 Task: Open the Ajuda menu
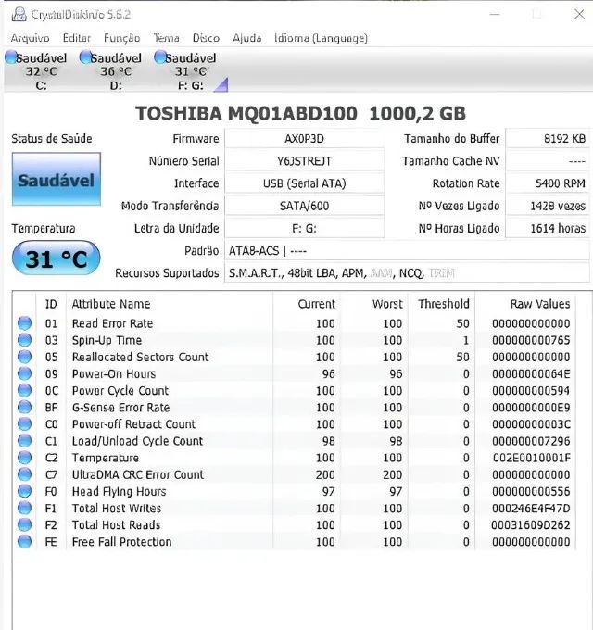point(247,38)
